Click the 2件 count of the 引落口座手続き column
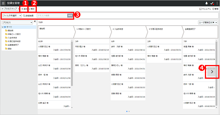Viewport: 220px width, 115px height. tap(149, 42)
